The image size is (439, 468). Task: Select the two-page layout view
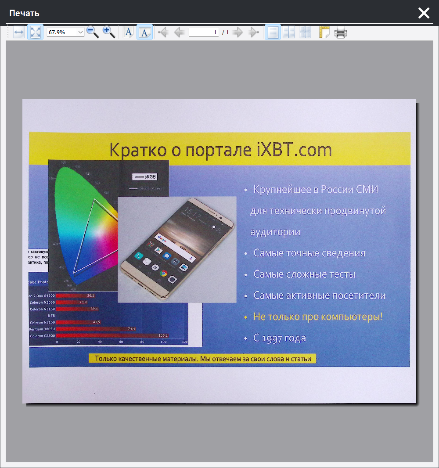[289, 32]
